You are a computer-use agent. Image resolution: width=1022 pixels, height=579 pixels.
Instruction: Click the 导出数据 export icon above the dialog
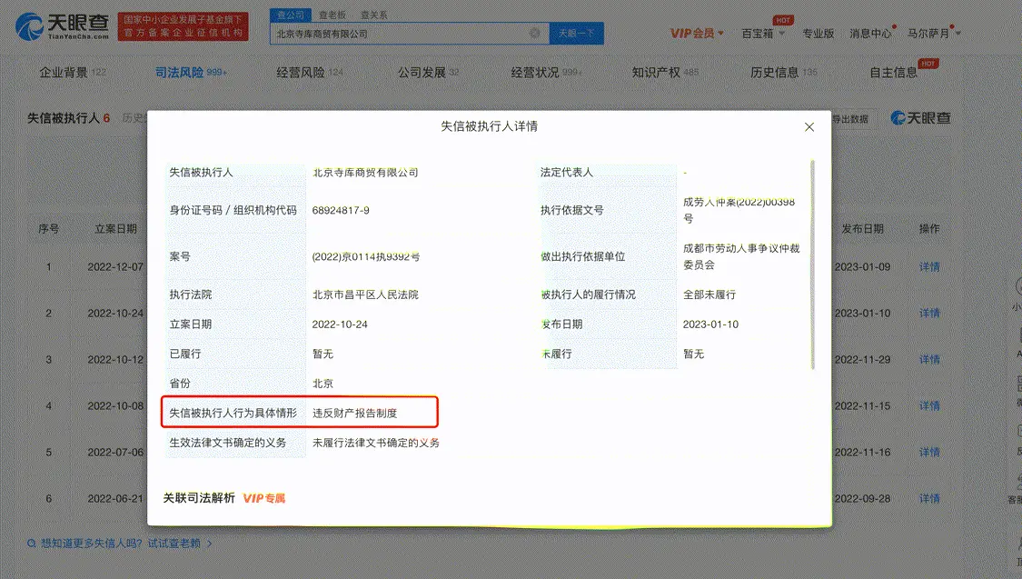click(850, 118)
